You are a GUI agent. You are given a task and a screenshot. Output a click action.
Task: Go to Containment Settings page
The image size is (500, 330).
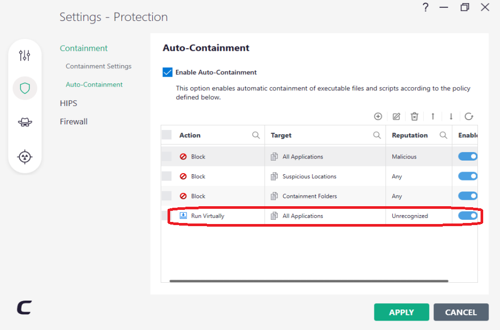coord(98,66)
